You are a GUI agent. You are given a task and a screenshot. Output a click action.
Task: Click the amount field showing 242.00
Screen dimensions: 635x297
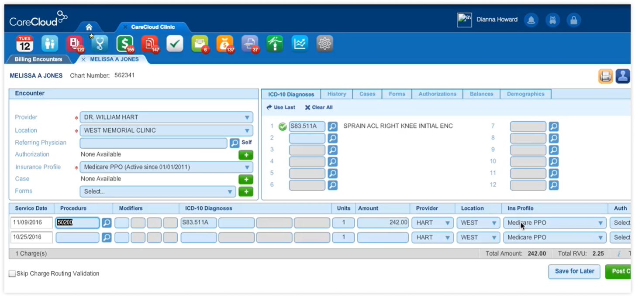tap(383, 223)
